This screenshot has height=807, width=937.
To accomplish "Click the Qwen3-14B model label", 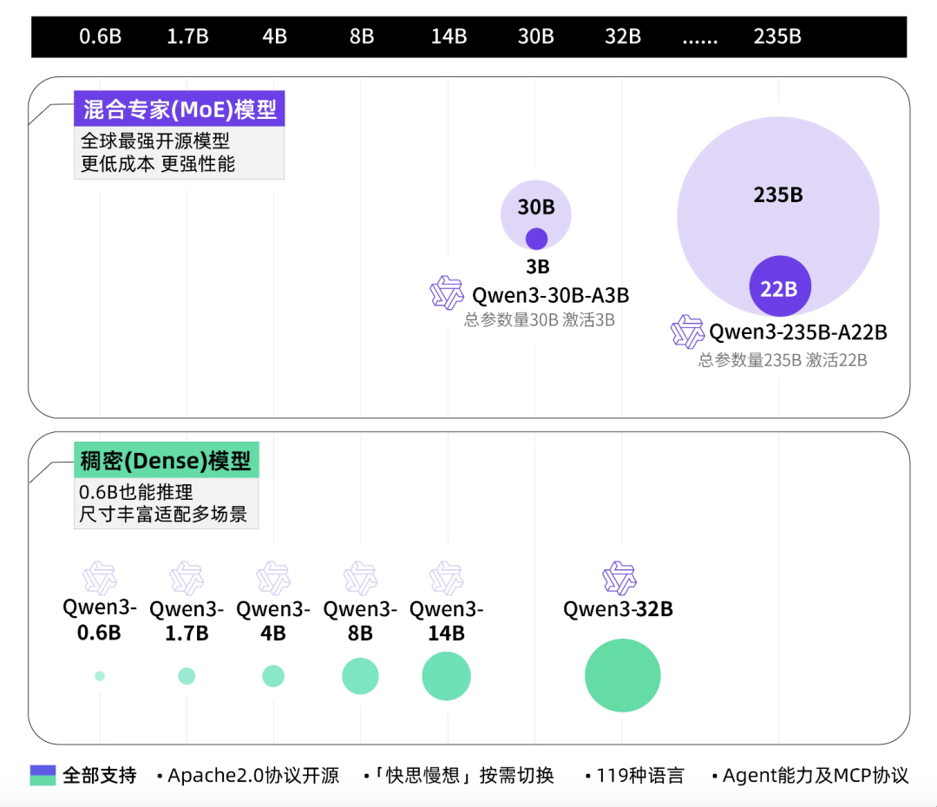I will click(x=447, y=621).
